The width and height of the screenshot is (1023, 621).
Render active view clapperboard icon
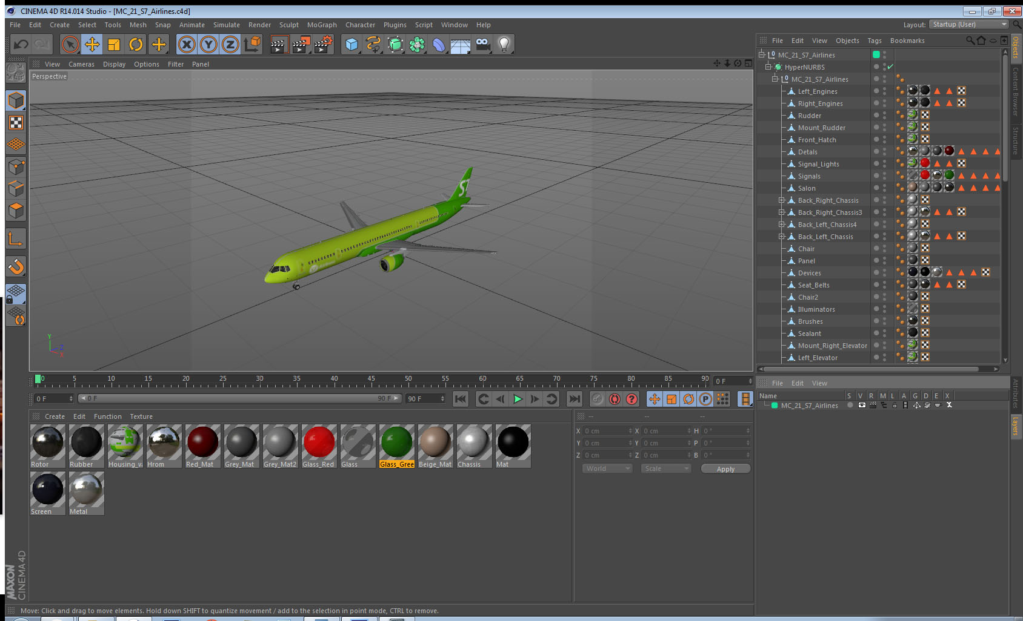click(279, 44)
